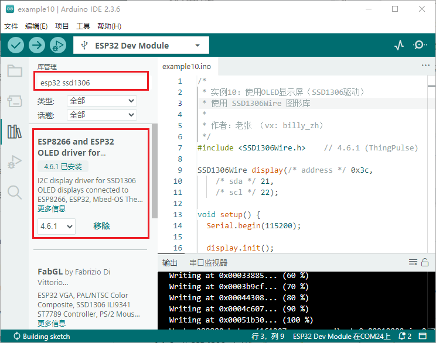Toggle bottom panel icon in status bar
The height and width of the screenshot is (343, 436).
(x=423, y=337)
